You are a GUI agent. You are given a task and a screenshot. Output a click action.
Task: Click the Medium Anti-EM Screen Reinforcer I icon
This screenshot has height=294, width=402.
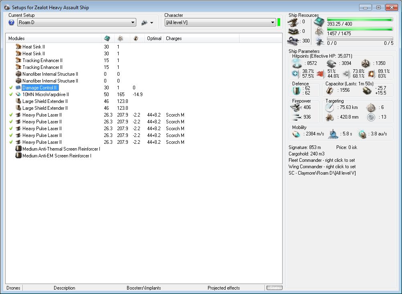click(18, 155)
